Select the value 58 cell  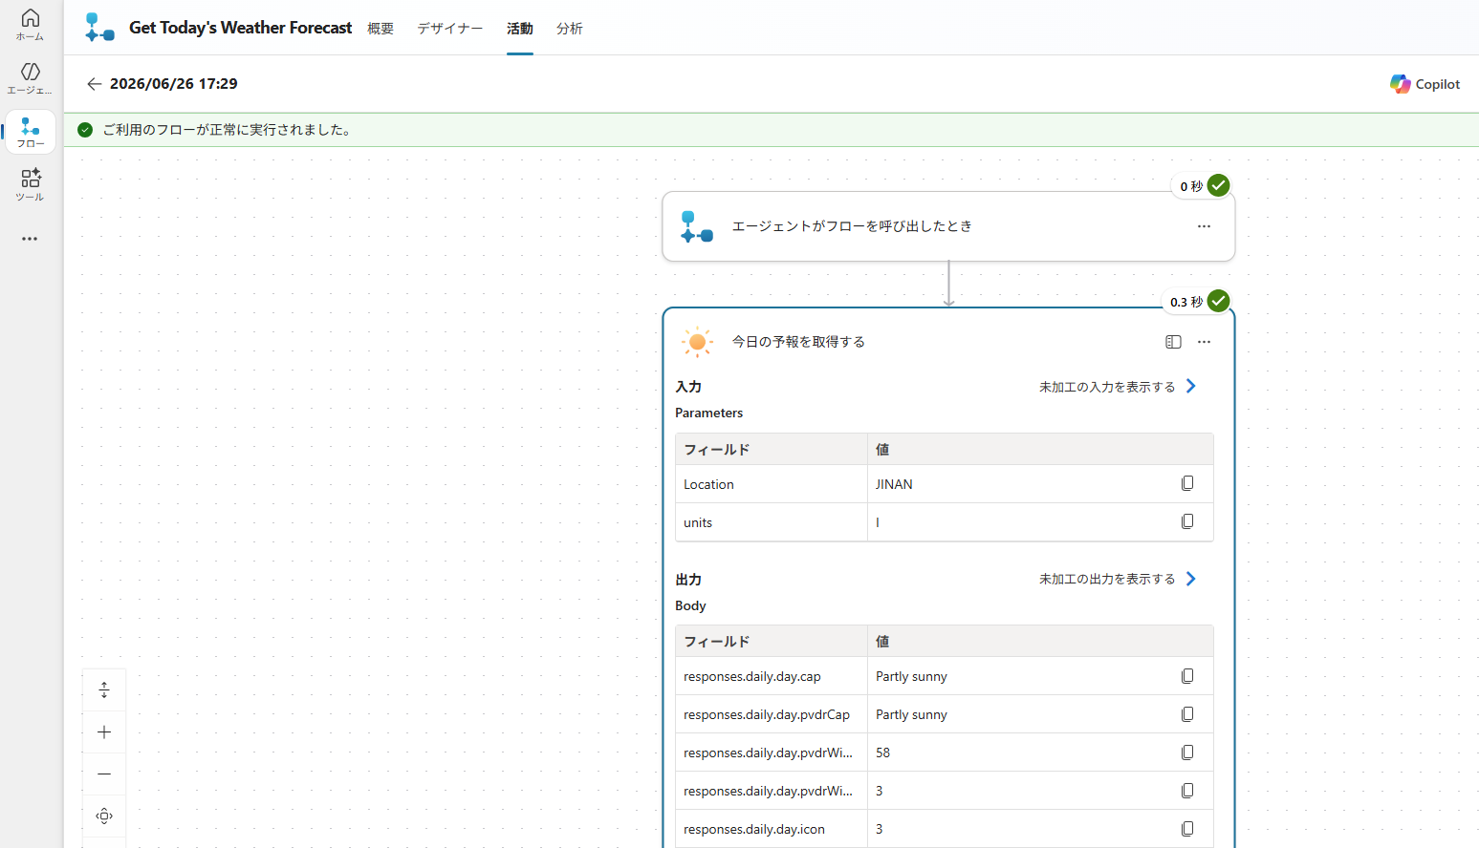pyautogui.click(x=1040, y=753)
